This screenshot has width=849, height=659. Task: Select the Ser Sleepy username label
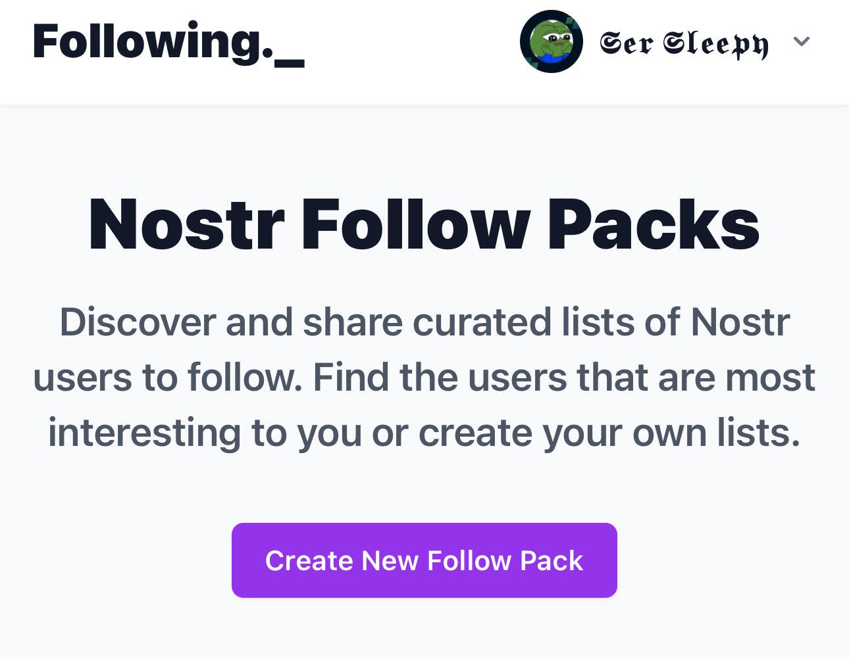click(684, 43)
